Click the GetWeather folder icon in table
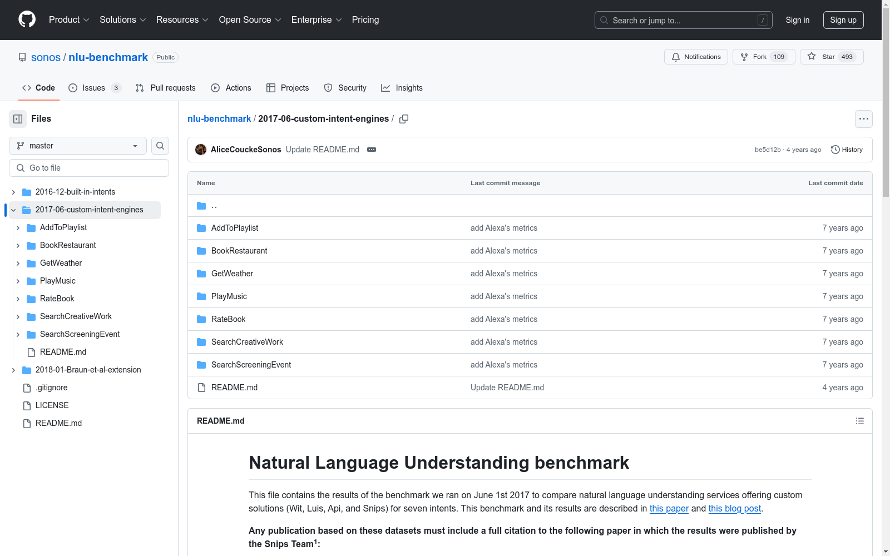 [x=201, y=274]
